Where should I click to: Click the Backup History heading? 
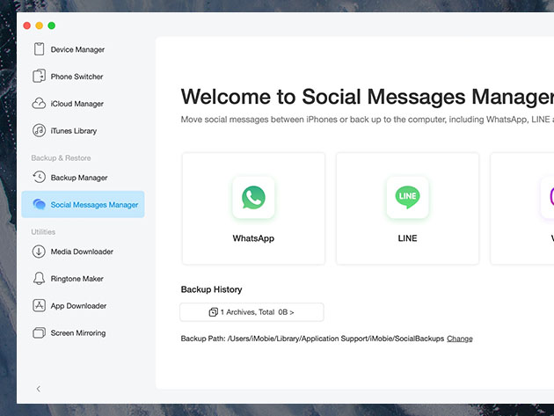point(211,289)
